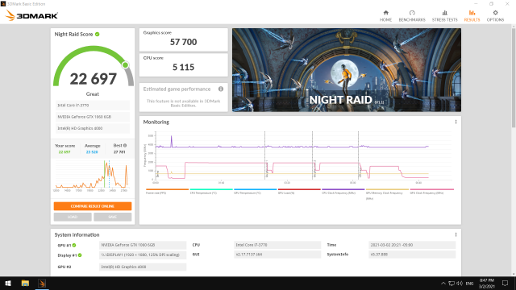
Task: Click GPU #2 field Intel HD Graphics 4000
Action: (143, 267)
